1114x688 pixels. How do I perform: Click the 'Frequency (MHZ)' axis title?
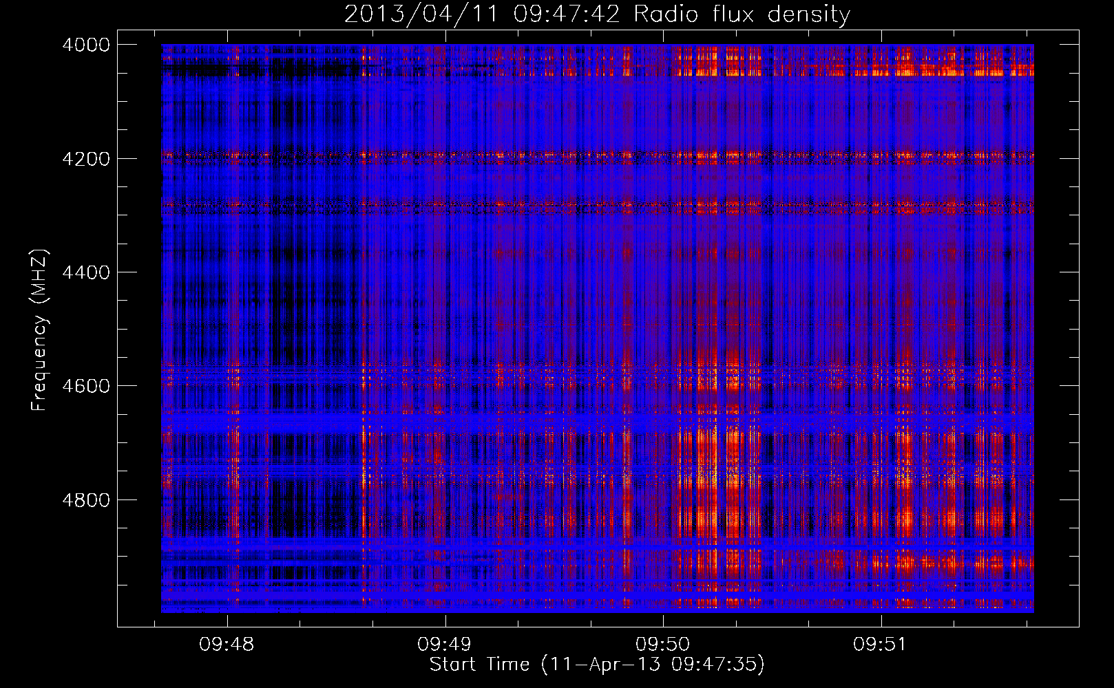(x=39, y=330)
